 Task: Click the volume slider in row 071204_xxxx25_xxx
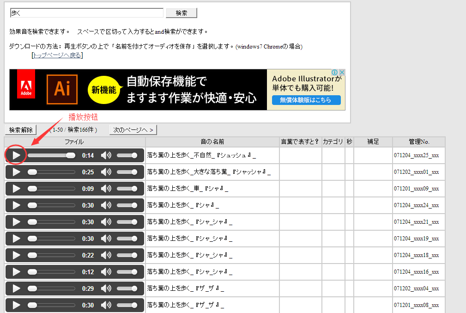[127, 155]
